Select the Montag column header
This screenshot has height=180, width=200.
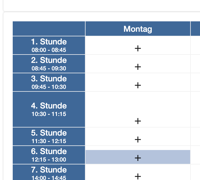coord(138,29)
